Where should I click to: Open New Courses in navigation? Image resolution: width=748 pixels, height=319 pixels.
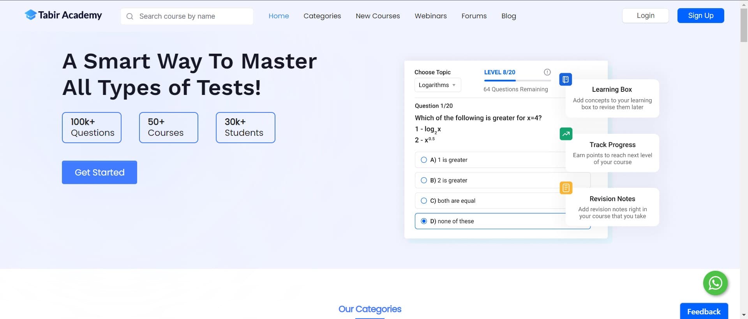click(x=378, y=16)
